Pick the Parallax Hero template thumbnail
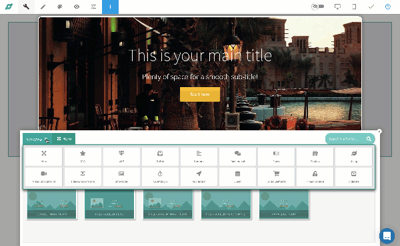The width and height of the screenshot is (400, 246). point(284,204)
